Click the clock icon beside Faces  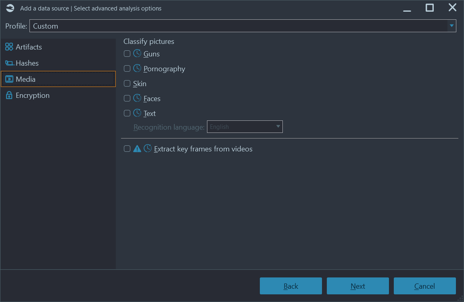[x=137, y=98]
